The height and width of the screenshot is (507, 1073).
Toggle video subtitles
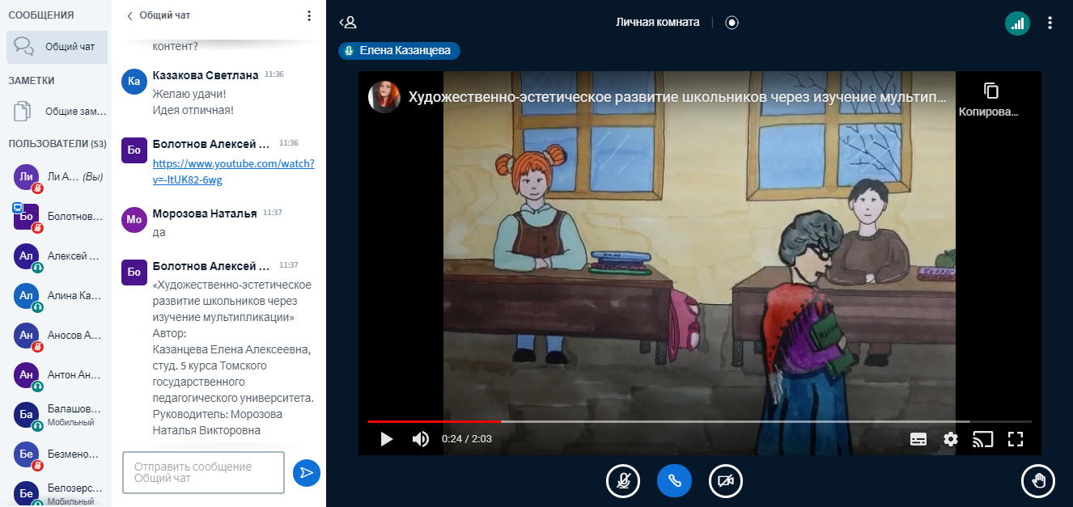(918, 439)
